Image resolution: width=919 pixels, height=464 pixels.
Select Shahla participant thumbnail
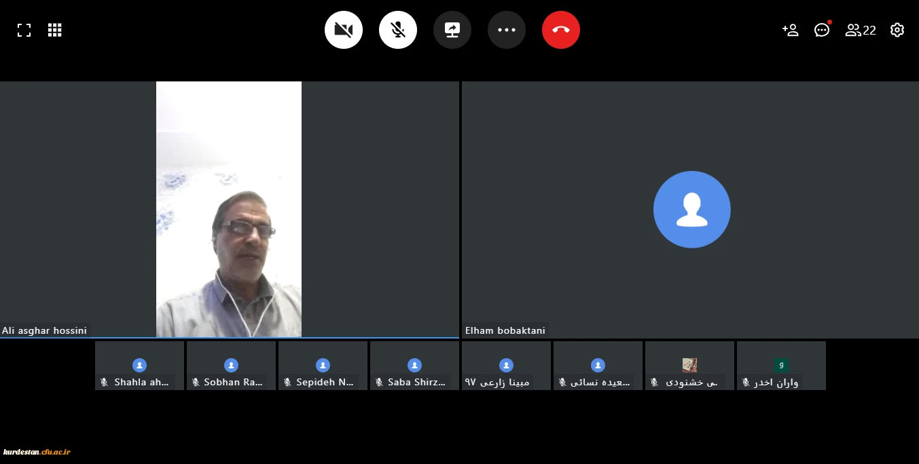[x=139, y=366]
